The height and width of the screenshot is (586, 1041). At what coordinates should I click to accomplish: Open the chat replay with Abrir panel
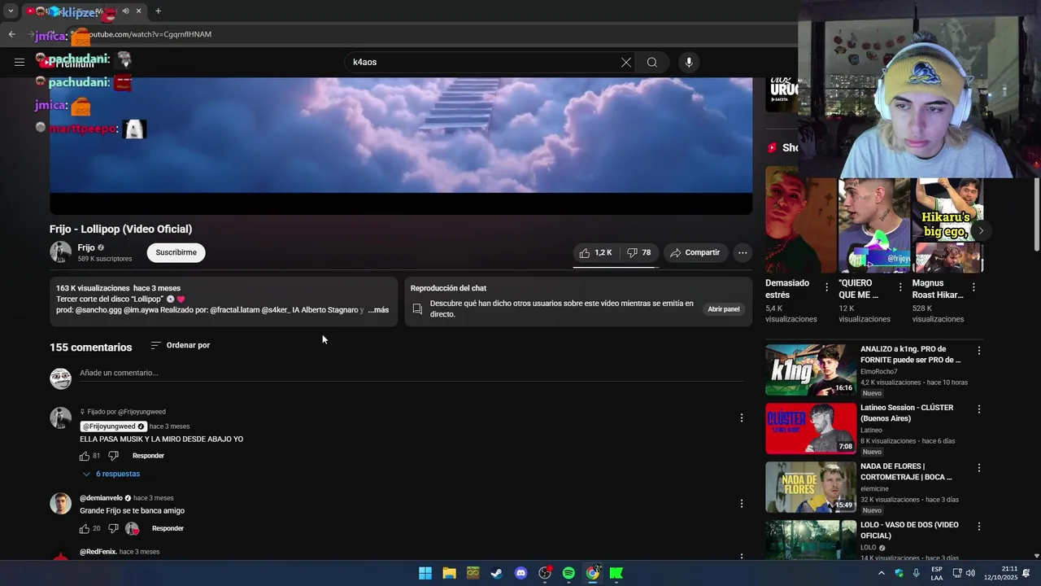(724, 309)
